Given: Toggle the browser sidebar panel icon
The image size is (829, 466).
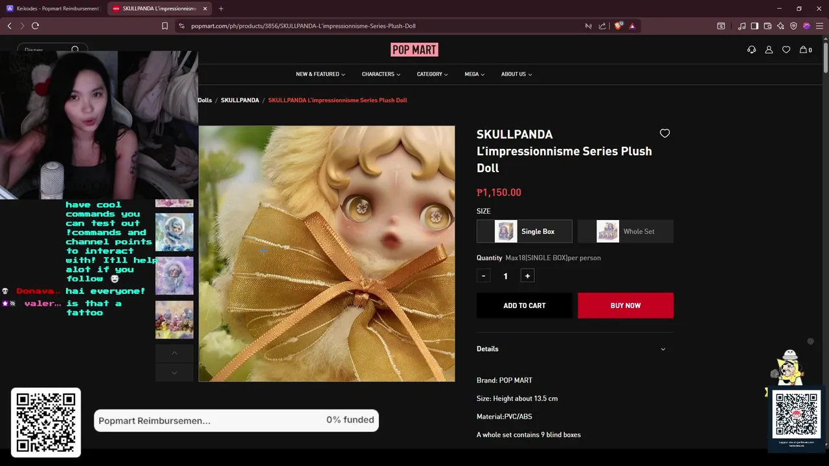Looking at the screenshot, I should click(x=755, y=26).
